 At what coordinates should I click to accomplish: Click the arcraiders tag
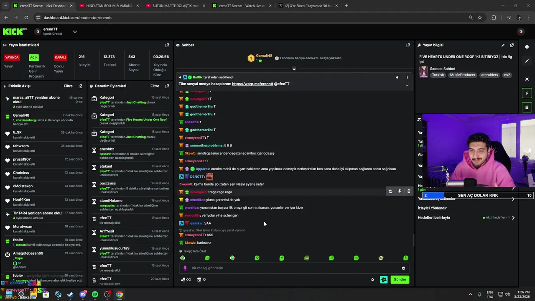[x=489, y=75]
